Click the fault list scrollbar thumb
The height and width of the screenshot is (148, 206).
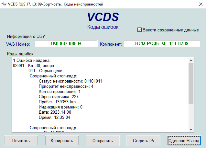coord(191,83)
